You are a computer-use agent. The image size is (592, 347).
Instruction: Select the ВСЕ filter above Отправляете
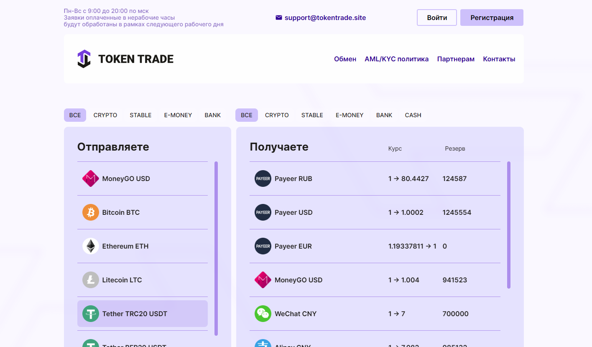(x=75, y=115)
